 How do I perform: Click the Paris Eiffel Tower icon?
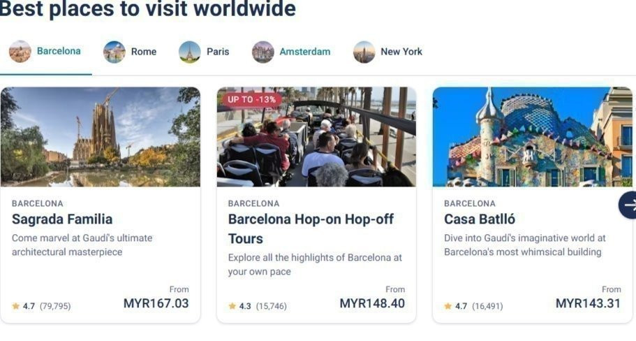tap(189, 52)
